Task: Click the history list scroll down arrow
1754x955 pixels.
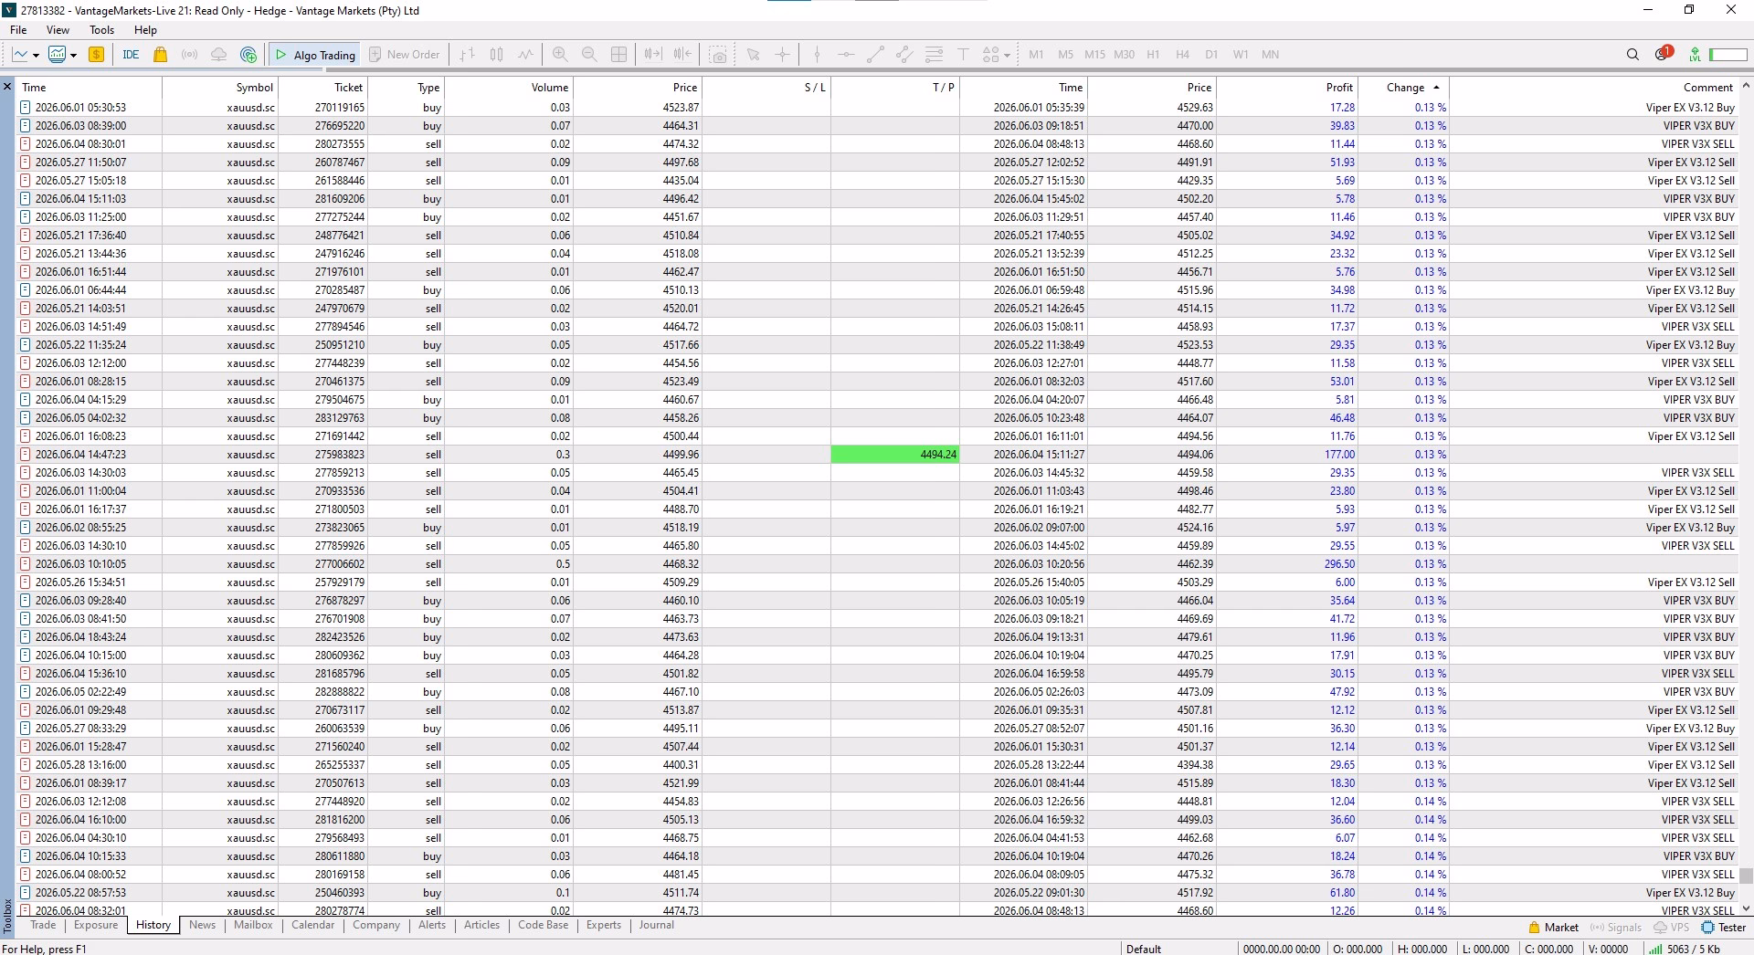Action: [x=1746, y=908]
